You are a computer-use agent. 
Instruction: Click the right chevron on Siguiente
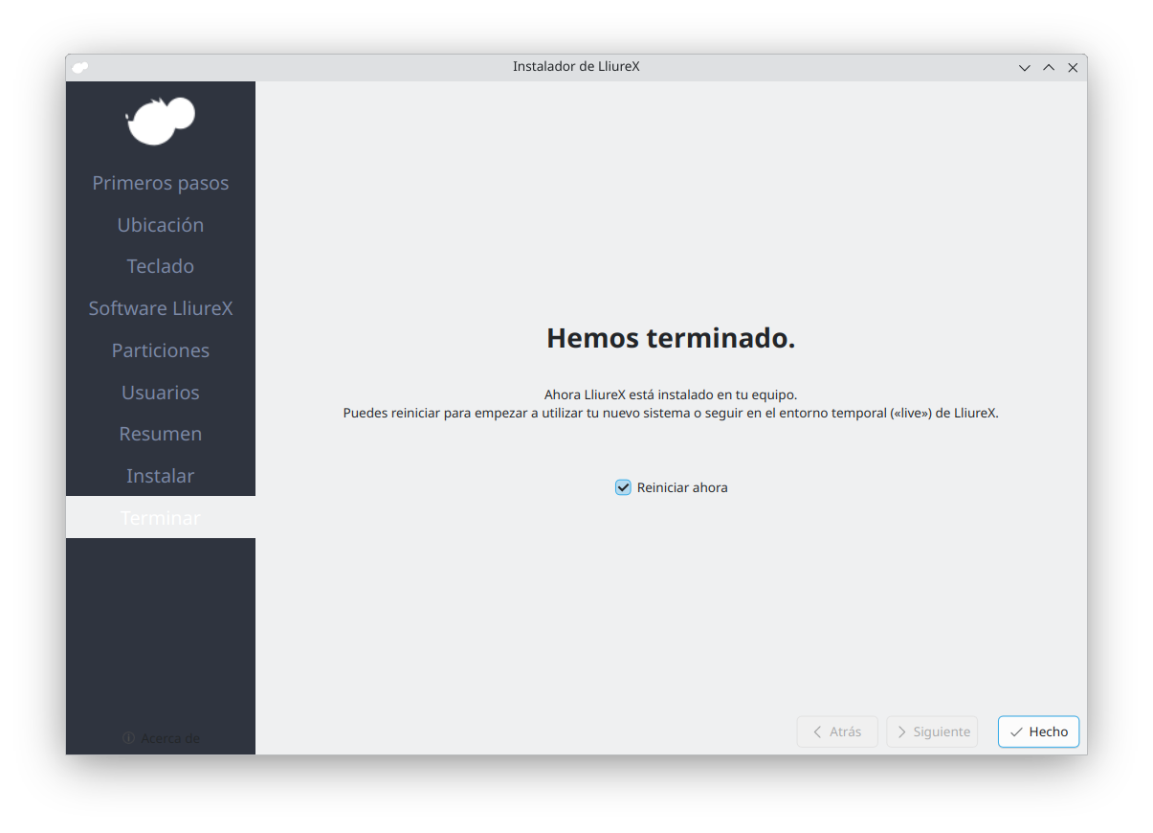click(x=901, y=732)
